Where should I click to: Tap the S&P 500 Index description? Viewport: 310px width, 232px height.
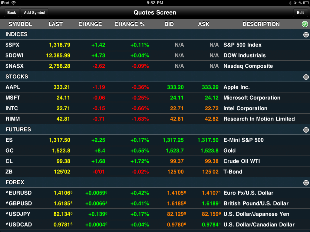pyautogui.click(x=242, y=45)
